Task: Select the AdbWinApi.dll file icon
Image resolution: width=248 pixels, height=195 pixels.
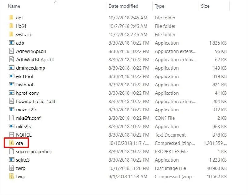Action: [11, 51]
